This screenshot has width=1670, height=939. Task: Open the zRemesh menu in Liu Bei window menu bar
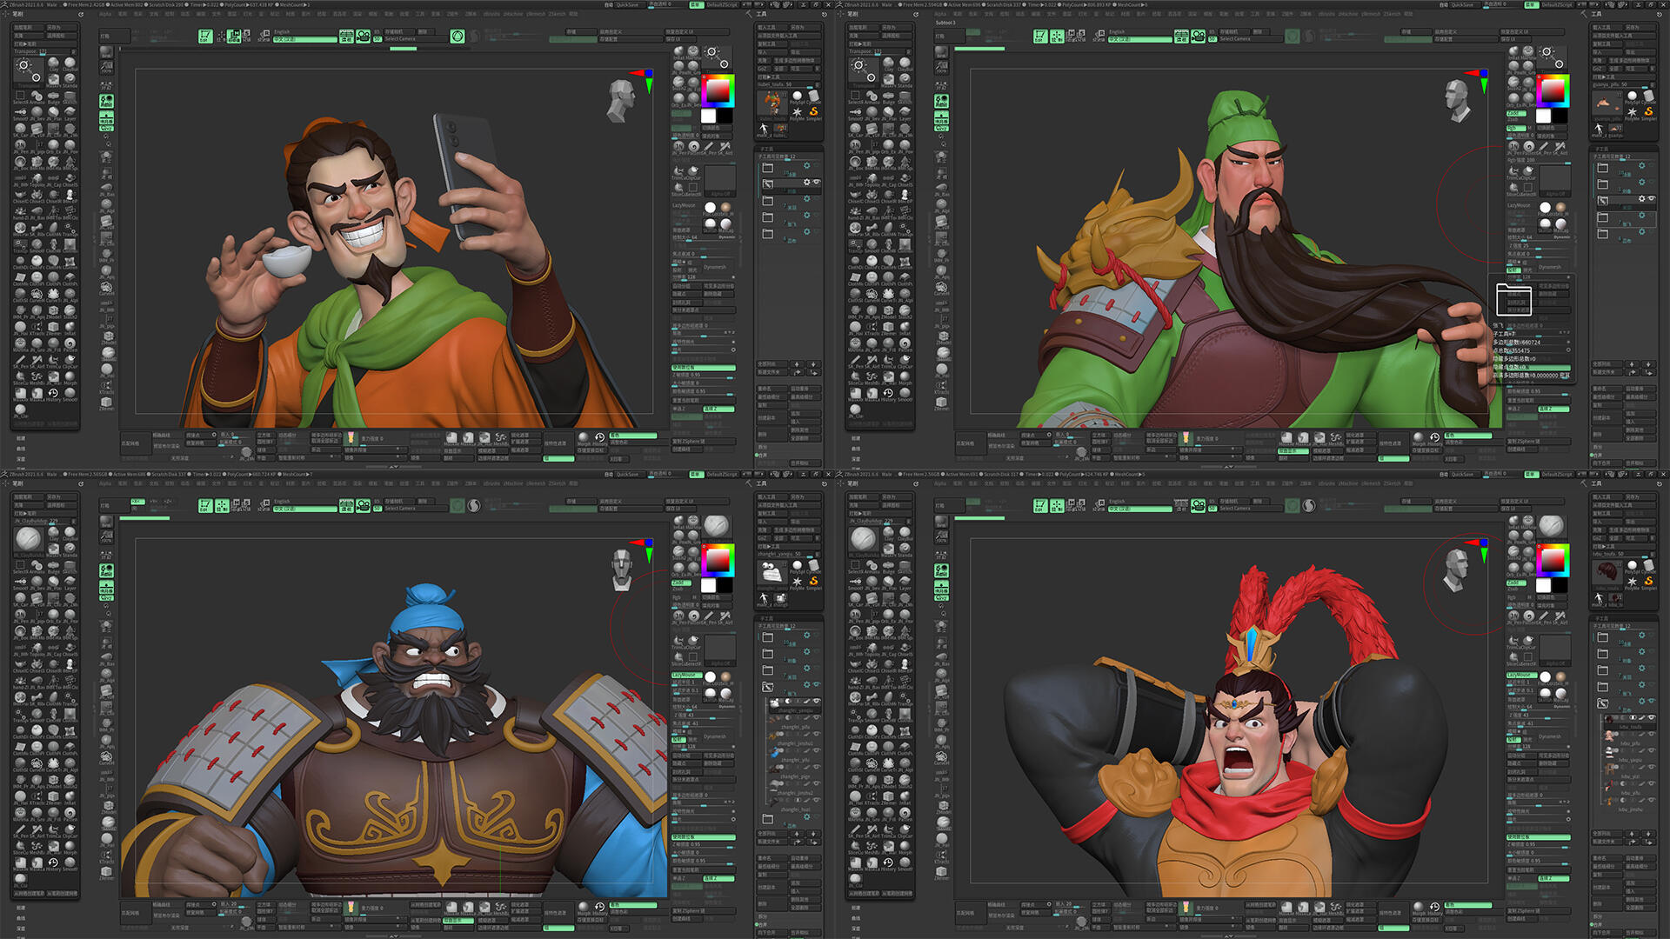pos(536,15)
